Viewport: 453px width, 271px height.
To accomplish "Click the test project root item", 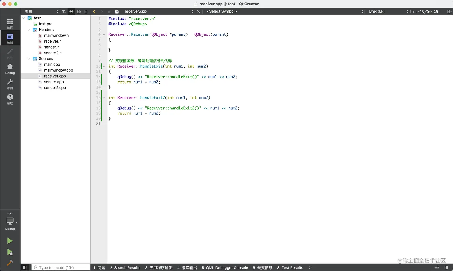I will 37,18.
